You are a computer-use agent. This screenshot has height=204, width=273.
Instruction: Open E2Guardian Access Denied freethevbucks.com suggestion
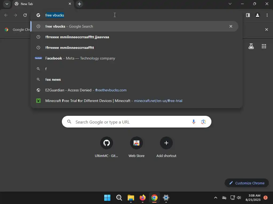click(x=136, y=90)
